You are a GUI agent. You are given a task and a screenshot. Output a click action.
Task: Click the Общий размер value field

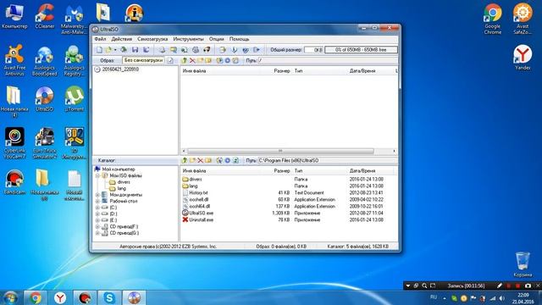313,50
